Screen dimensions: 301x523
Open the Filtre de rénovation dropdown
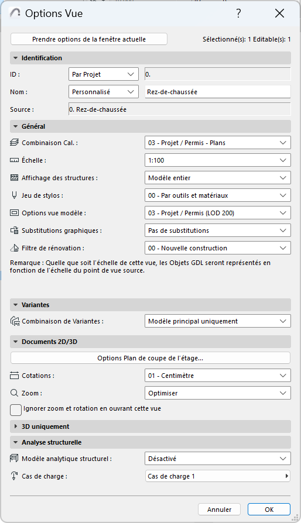(218, 248)
